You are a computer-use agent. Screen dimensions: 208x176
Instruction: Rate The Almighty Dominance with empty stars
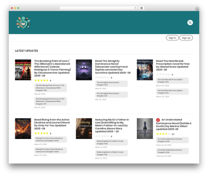point(102,77)
